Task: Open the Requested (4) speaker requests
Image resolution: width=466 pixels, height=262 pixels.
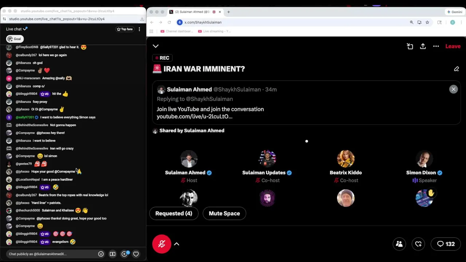Action: [x=174, y=213]
